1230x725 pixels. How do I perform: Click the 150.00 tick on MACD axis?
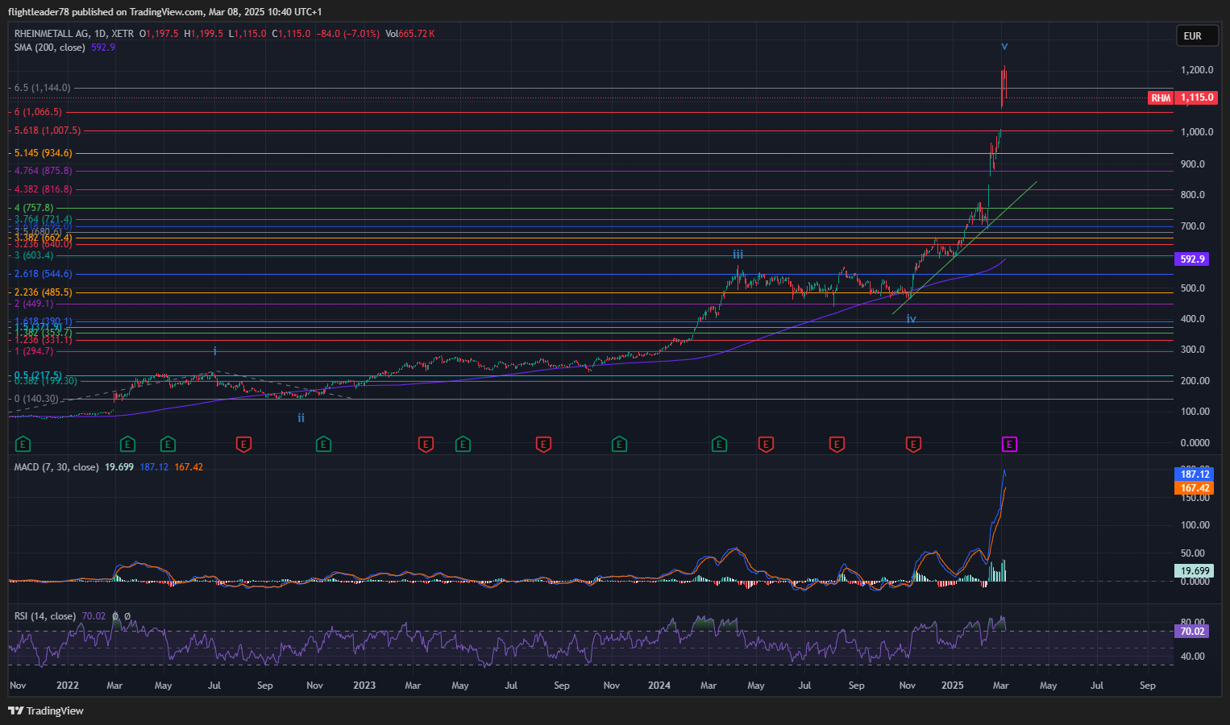(1195, 498)
